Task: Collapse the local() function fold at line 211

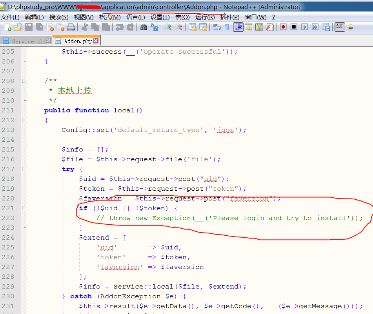Action: 24,120
